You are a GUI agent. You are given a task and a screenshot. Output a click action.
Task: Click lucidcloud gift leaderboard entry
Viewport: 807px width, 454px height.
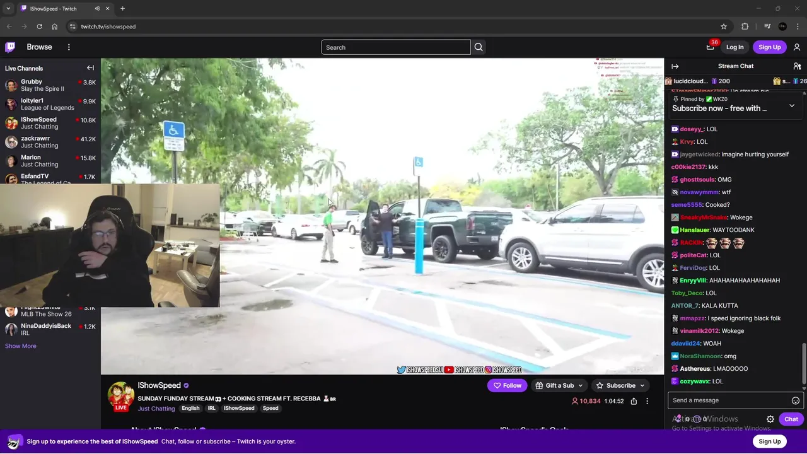[x=697, y=81]
